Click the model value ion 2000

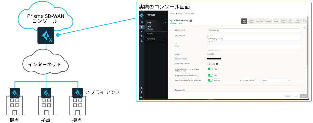pyautogui.click(x=211, y=54)
